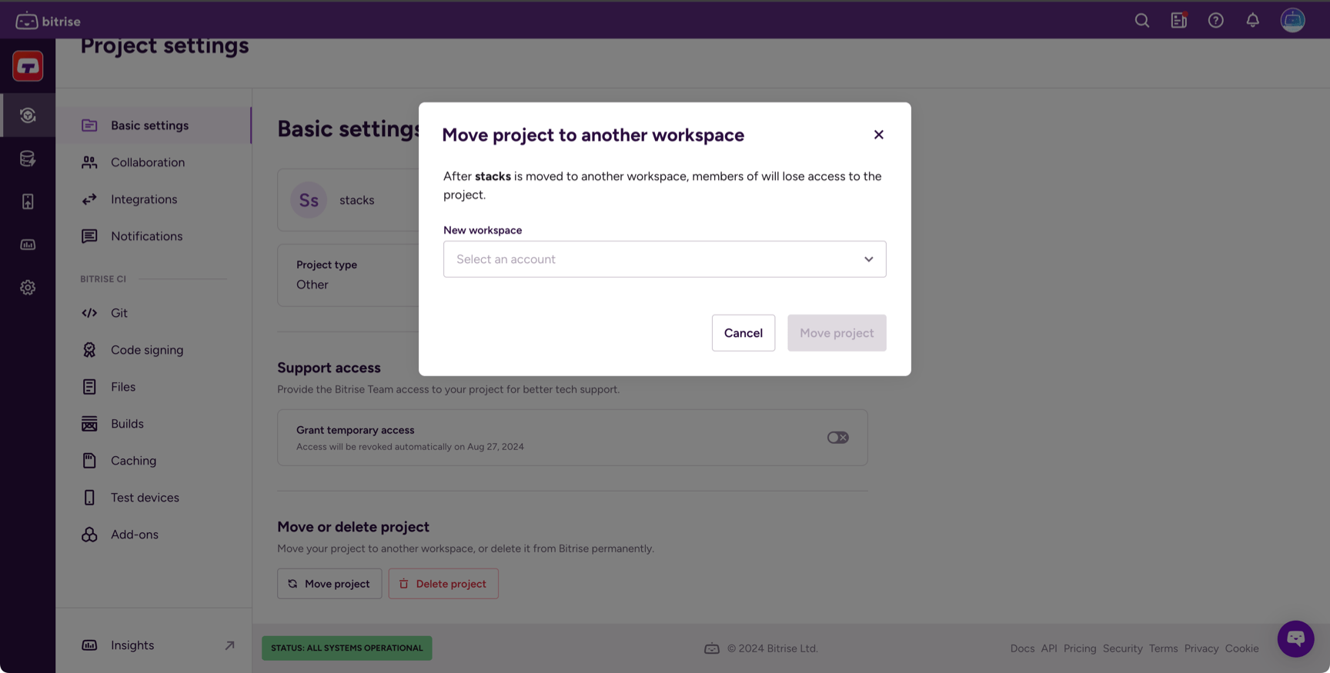The image size is (1330, 673).
Task: Select Test devices in sidebar
Action: (144, 498)
